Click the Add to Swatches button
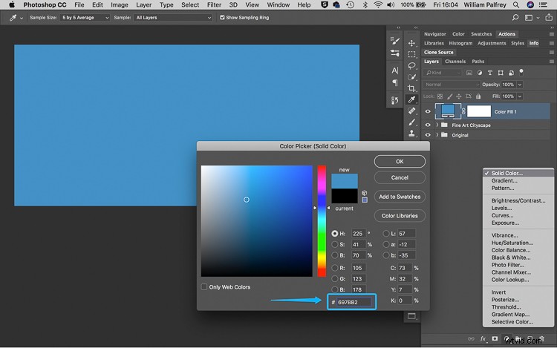 400,197
